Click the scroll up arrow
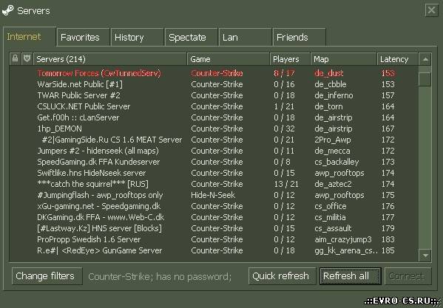 coord(425,59)
